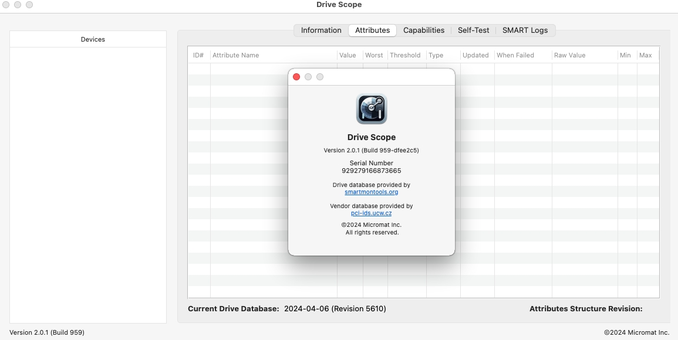Viewport: 678px width, 340px height.
Task: Open the smartmontools.org link
Action: click(x=371, y=192)
